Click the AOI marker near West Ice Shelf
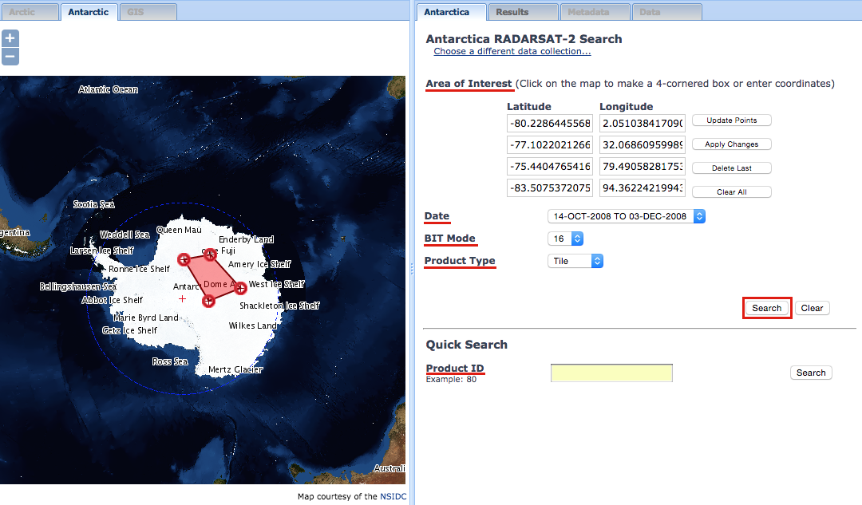862x505 pixels. [240, 288]
